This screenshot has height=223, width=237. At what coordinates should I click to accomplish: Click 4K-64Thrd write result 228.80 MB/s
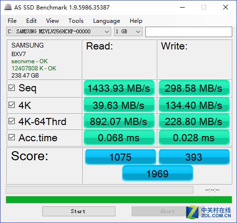(x=194, y=121)
